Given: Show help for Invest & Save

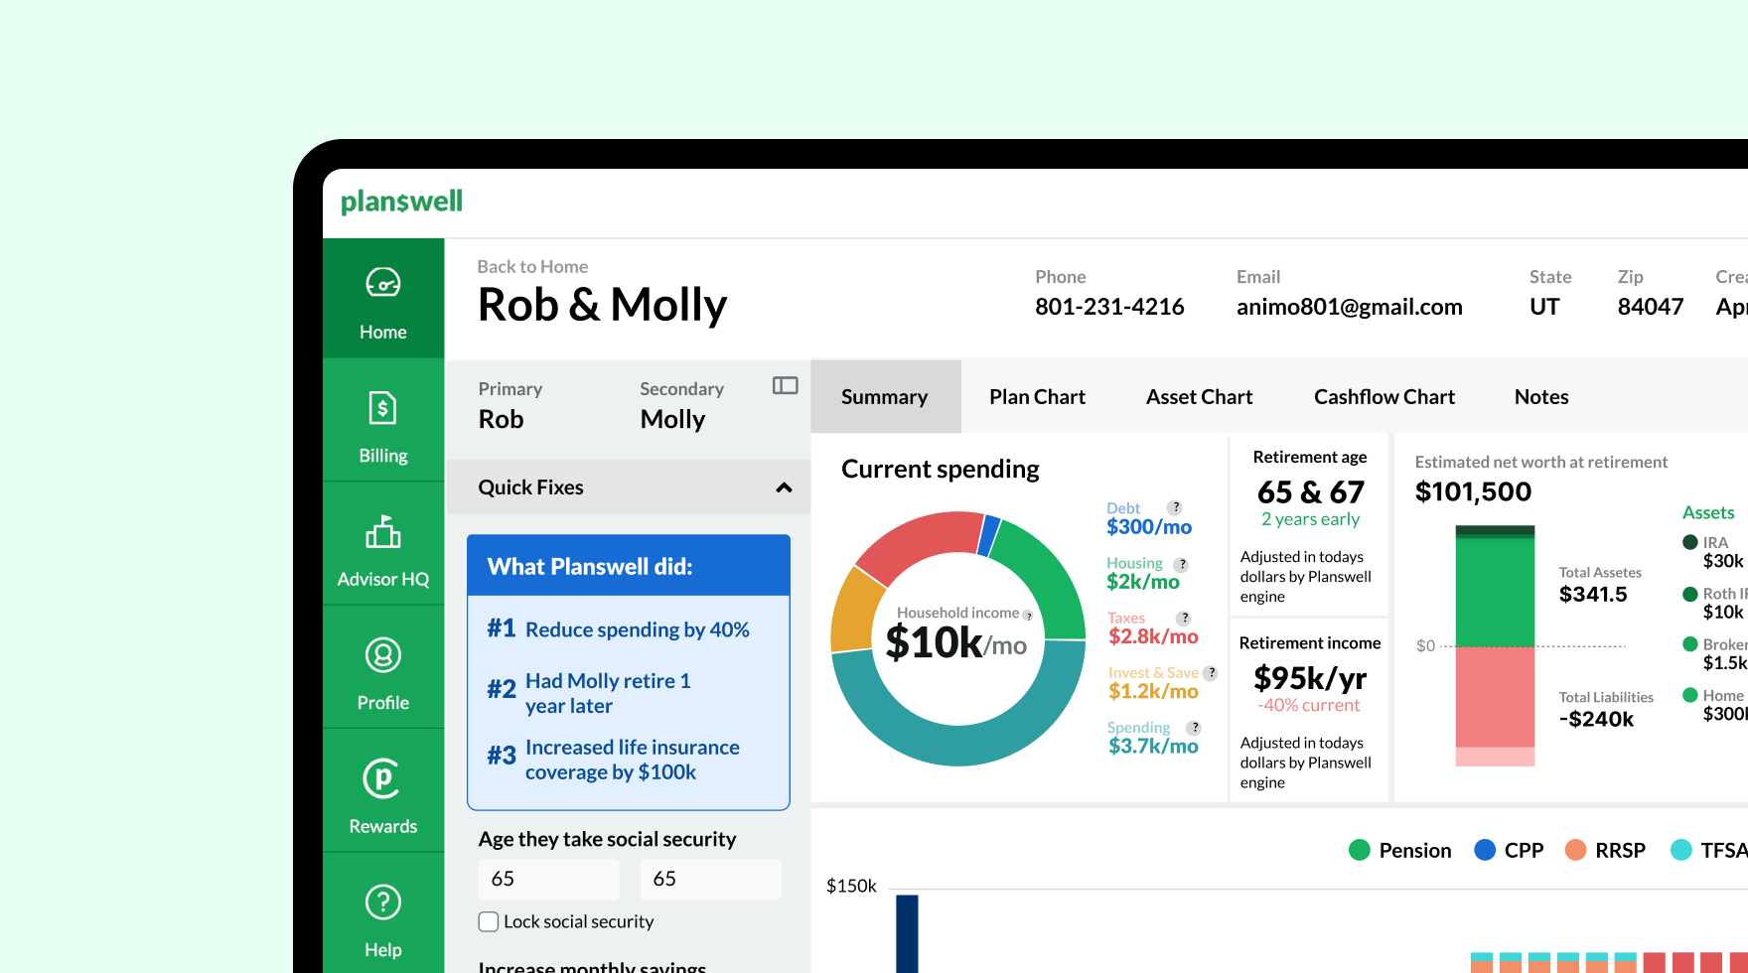Looking at the screenshot, I should coord(1211,673).
